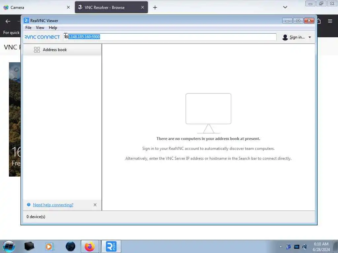338x253 pixels.
Task: Dismiss the Need help connecting banner
Action: pyautogui.click(x=95, y=205)
